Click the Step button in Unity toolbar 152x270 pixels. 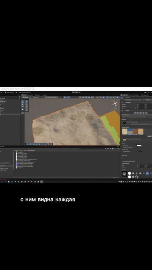coord(79,92)
